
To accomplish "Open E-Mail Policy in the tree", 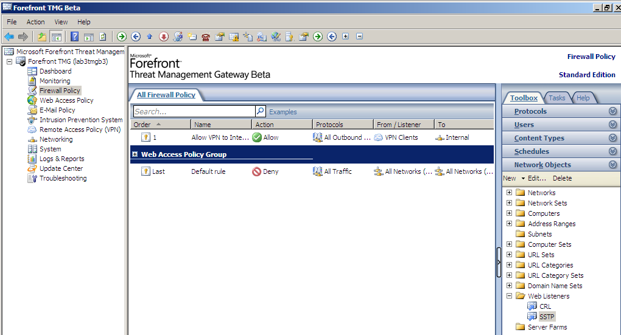I will 57,110.
